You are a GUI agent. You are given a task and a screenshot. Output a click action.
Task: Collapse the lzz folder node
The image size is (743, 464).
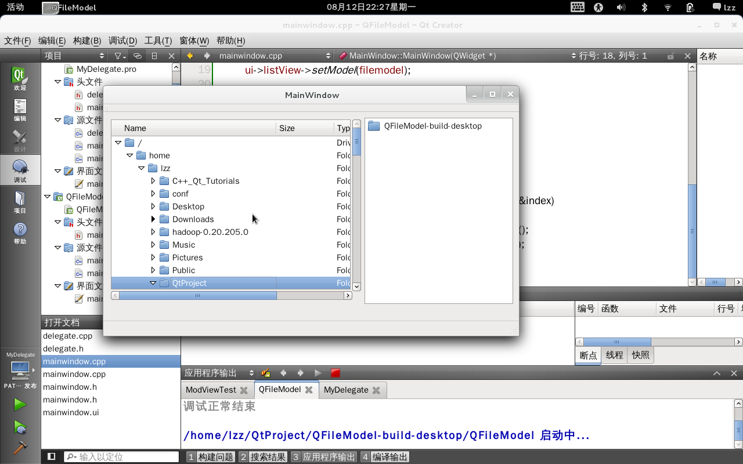click(x=142, y=168)
